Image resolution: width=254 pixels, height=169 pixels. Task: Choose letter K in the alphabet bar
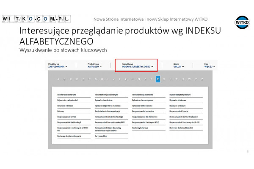point(114,79)
